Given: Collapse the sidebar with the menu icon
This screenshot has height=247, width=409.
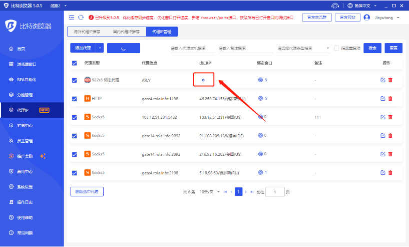Looking at the screenshot, I should (72, 17).
